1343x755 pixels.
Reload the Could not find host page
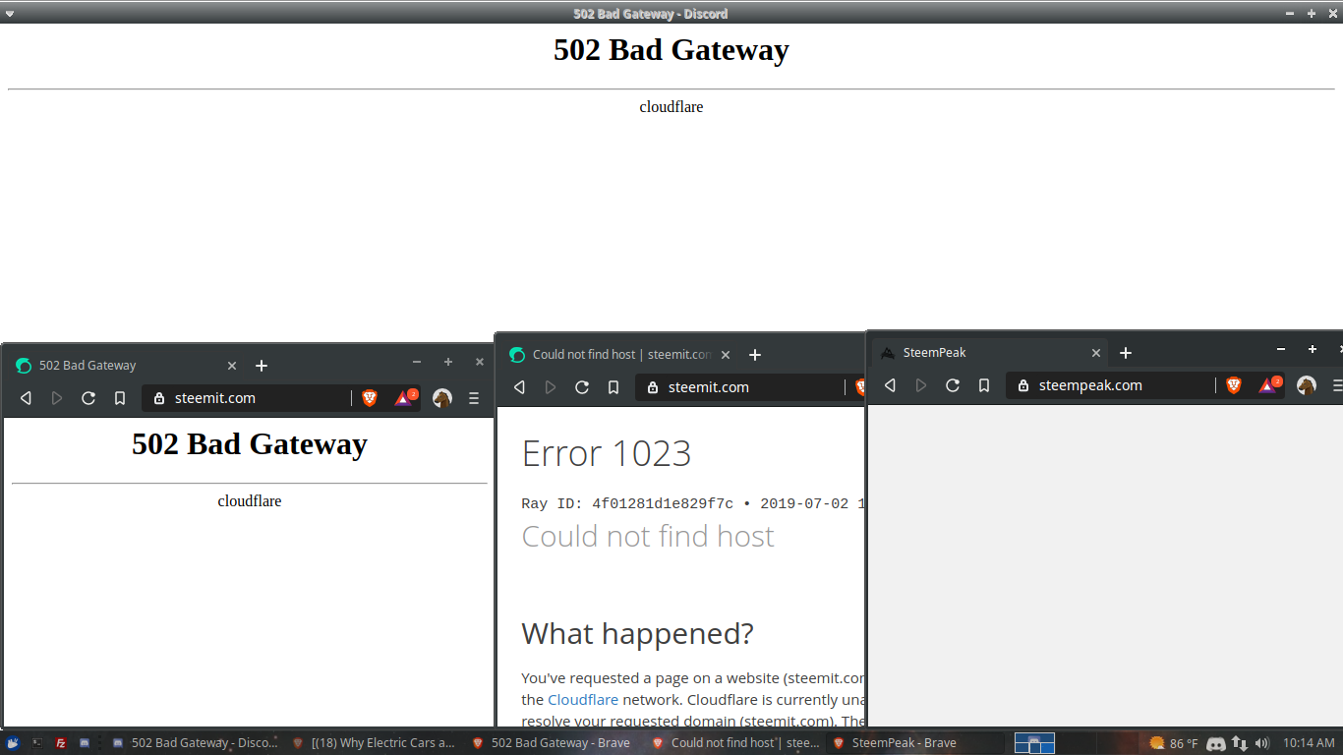(x=582, y=387)
